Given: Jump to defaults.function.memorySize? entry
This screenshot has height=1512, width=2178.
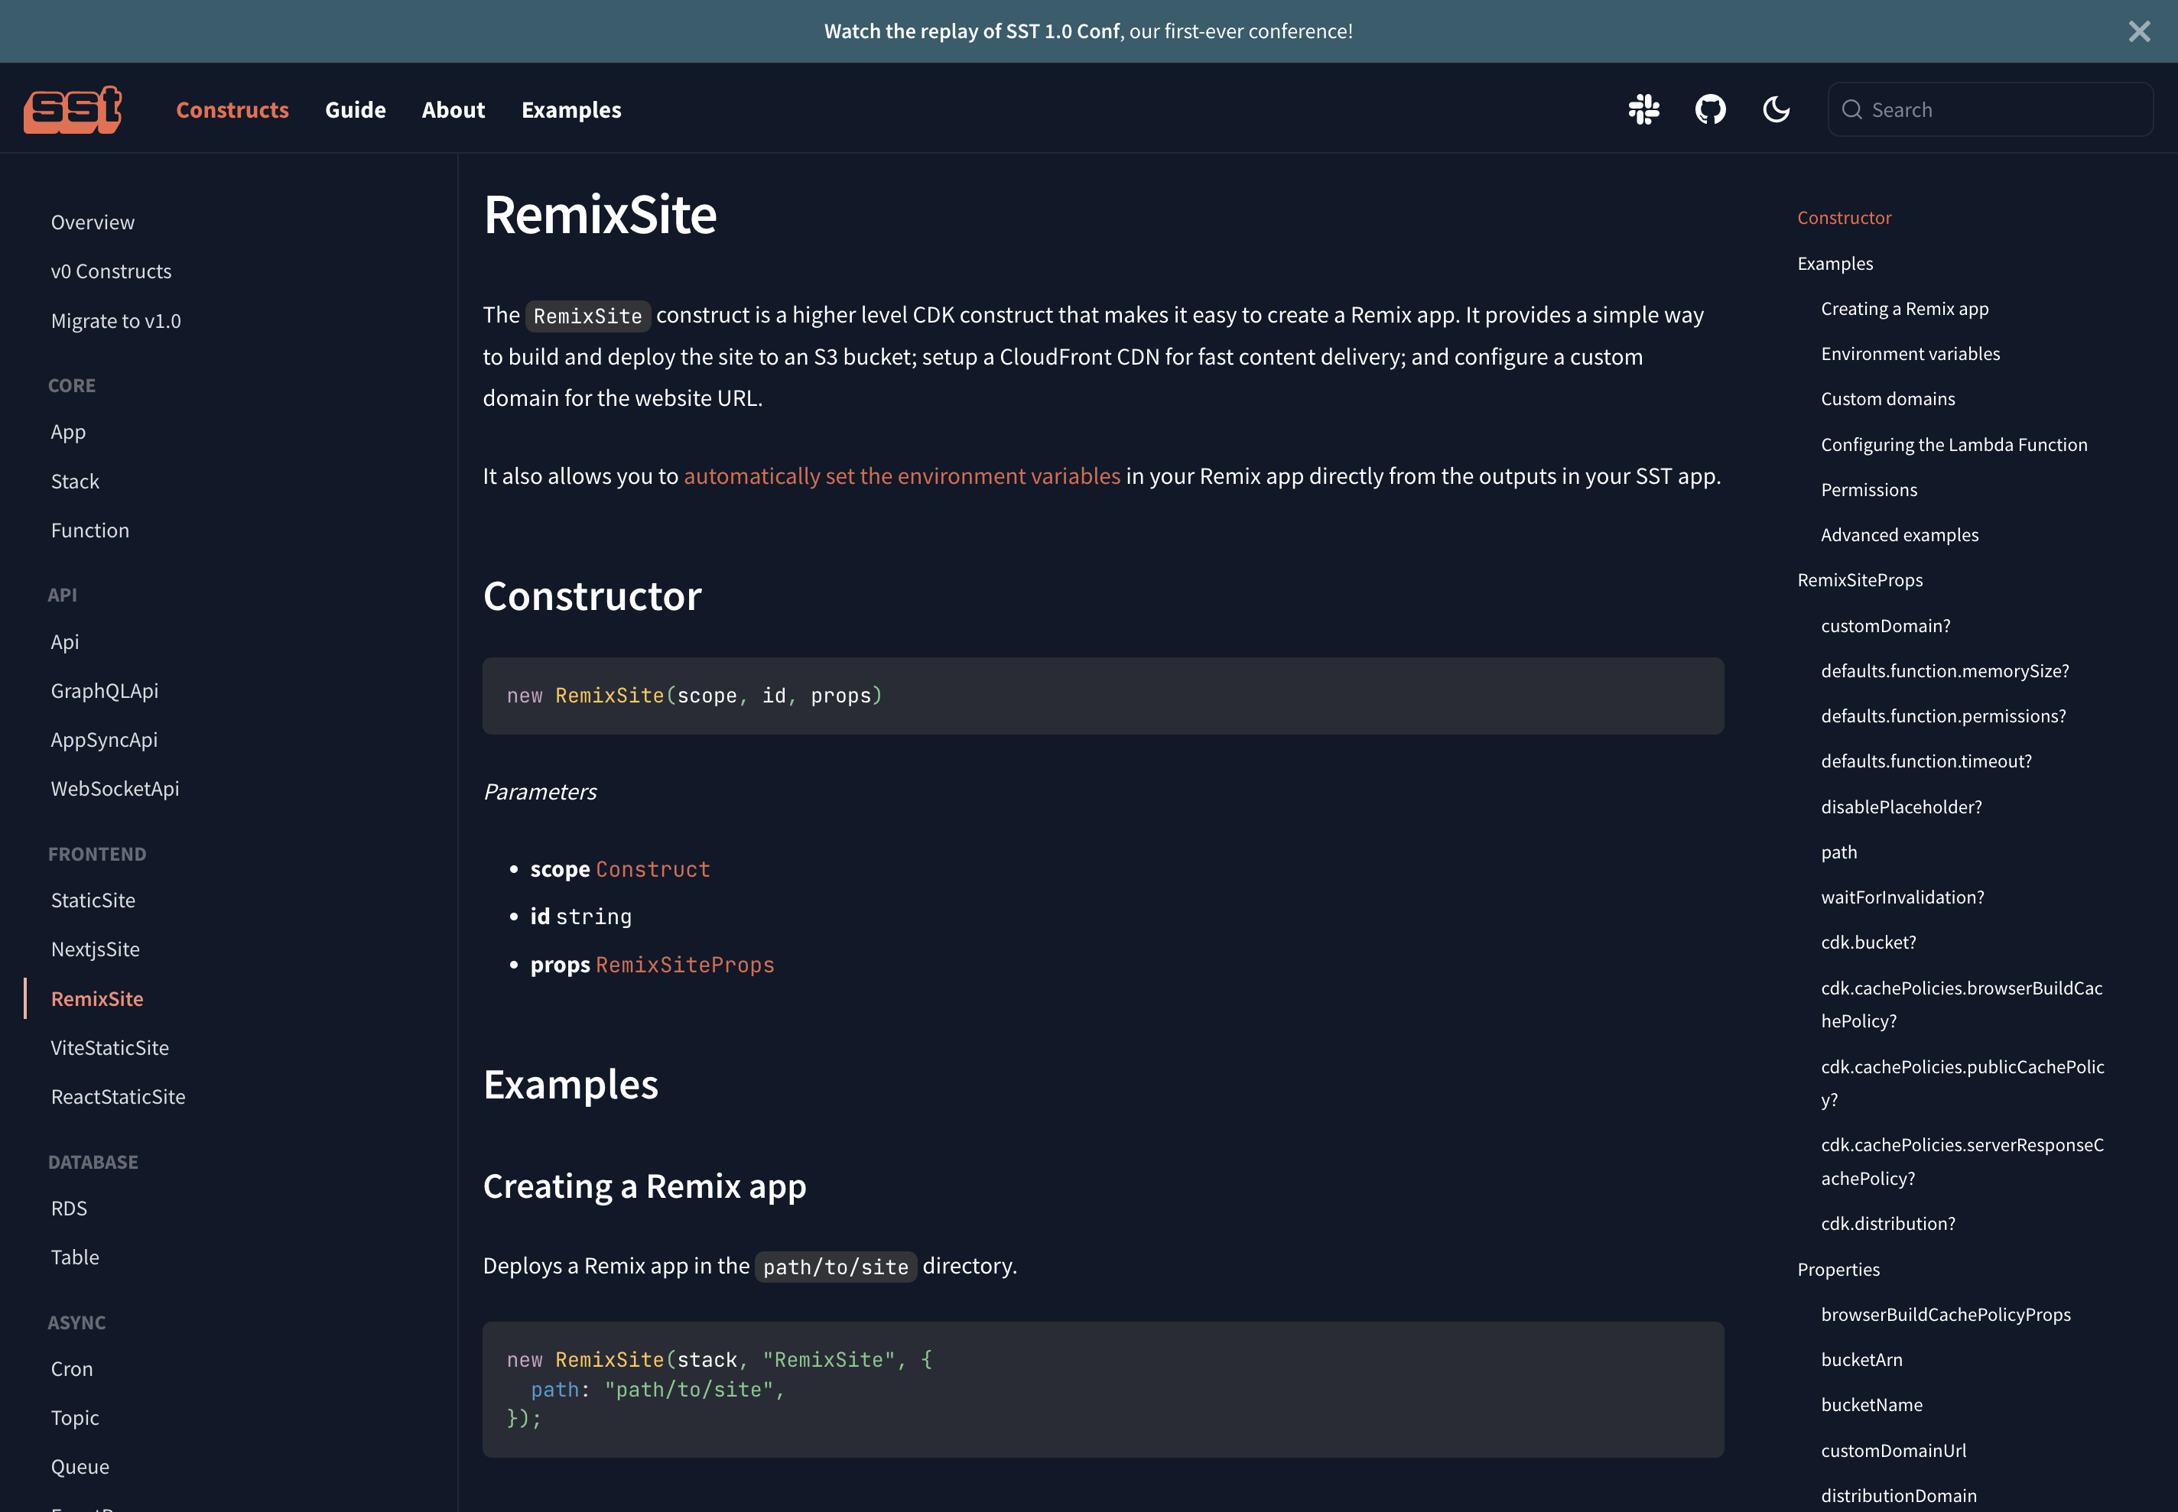Looking at the screenshot, I should [x=1945, y=670].
